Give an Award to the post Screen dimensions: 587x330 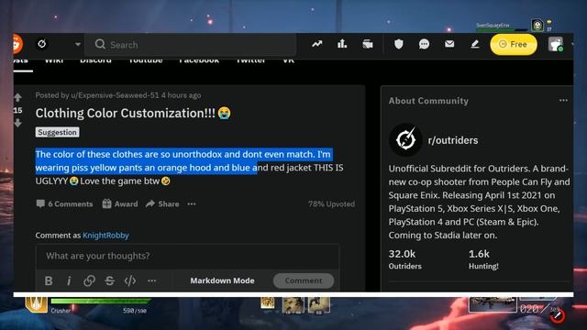click(x=120, y=203)
